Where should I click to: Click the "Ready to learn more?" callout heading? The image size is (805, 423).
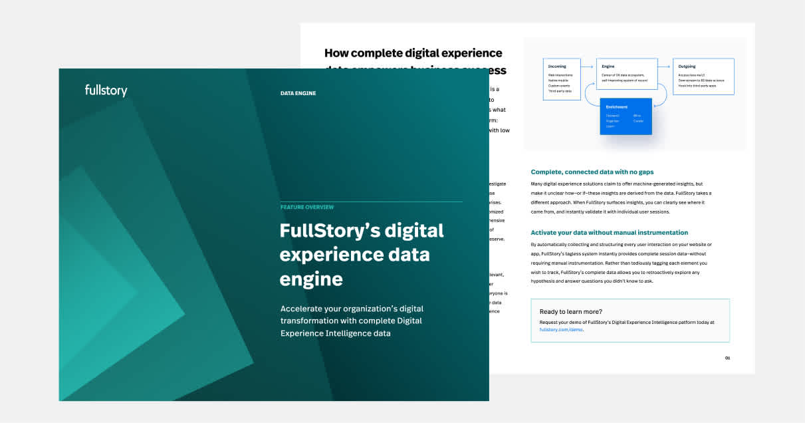[571, 311]
